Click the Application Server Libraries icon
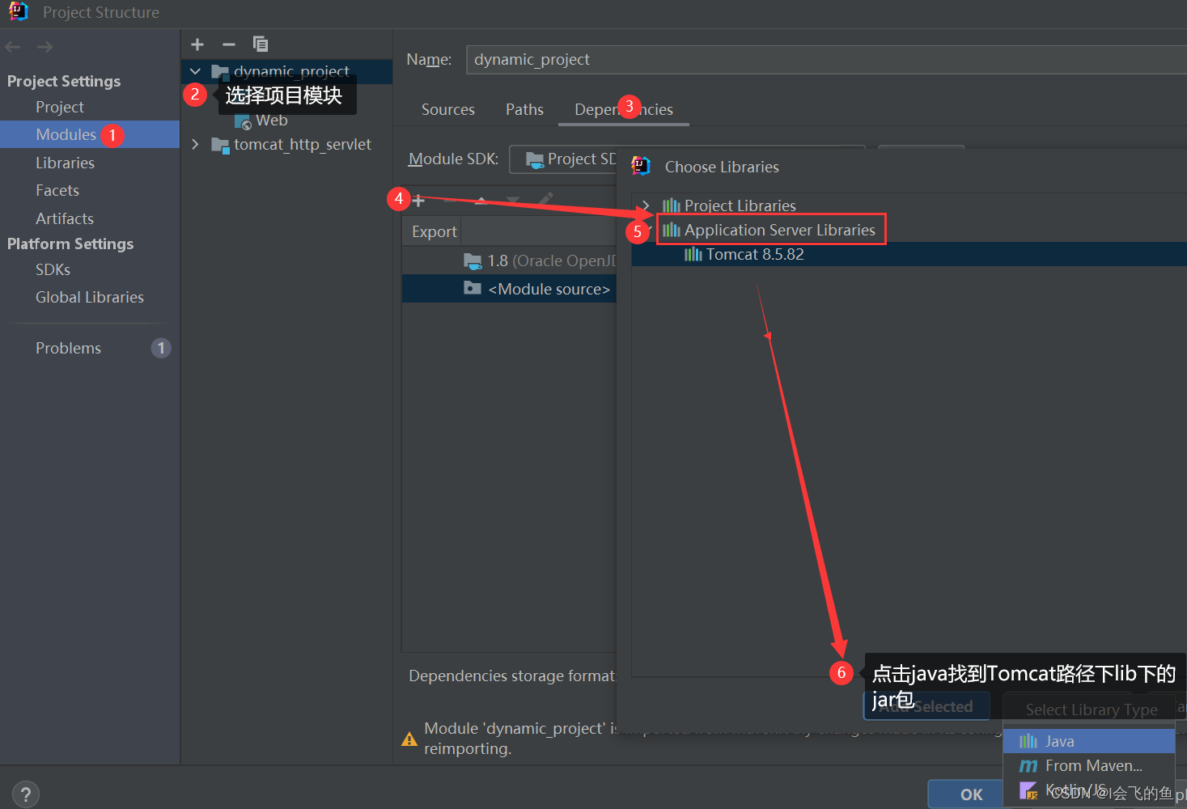This screenshot has height=809, width=1187. (672, 230)
